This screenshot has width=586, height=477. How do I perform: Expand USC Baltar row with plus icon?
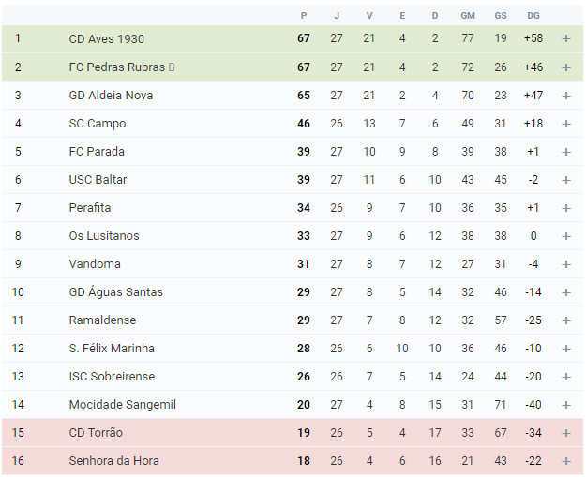[565, 180]
